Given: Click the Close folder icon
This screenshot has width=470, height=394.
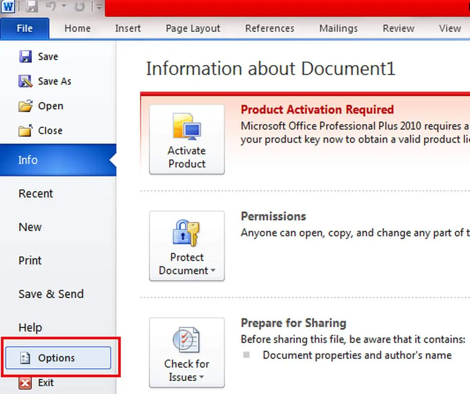Looking at the screenshot, I should click(25, 131).
